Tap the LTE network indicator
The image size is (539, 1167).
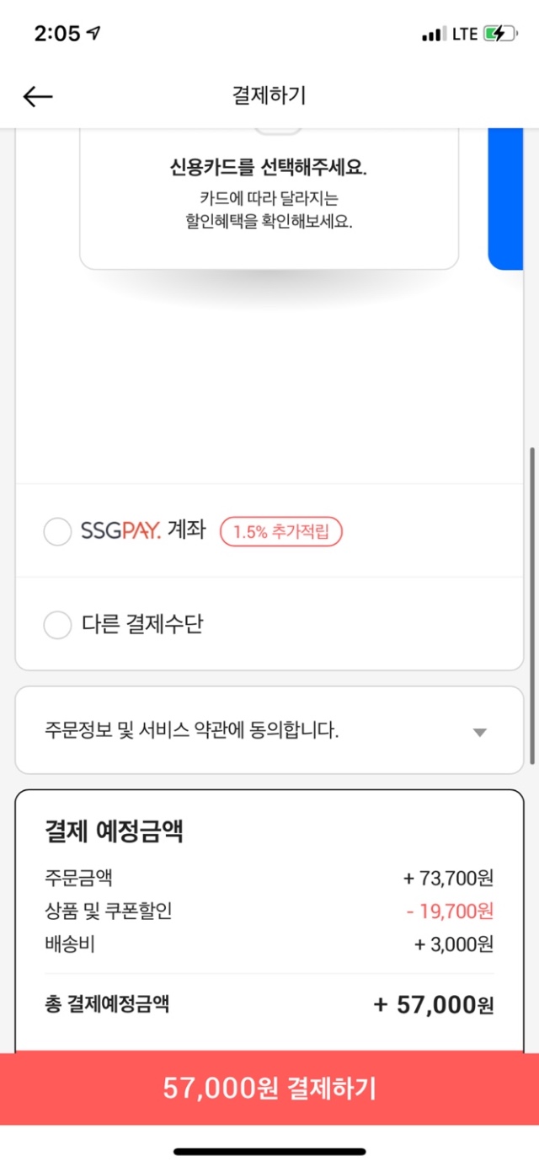pos(464,35)
